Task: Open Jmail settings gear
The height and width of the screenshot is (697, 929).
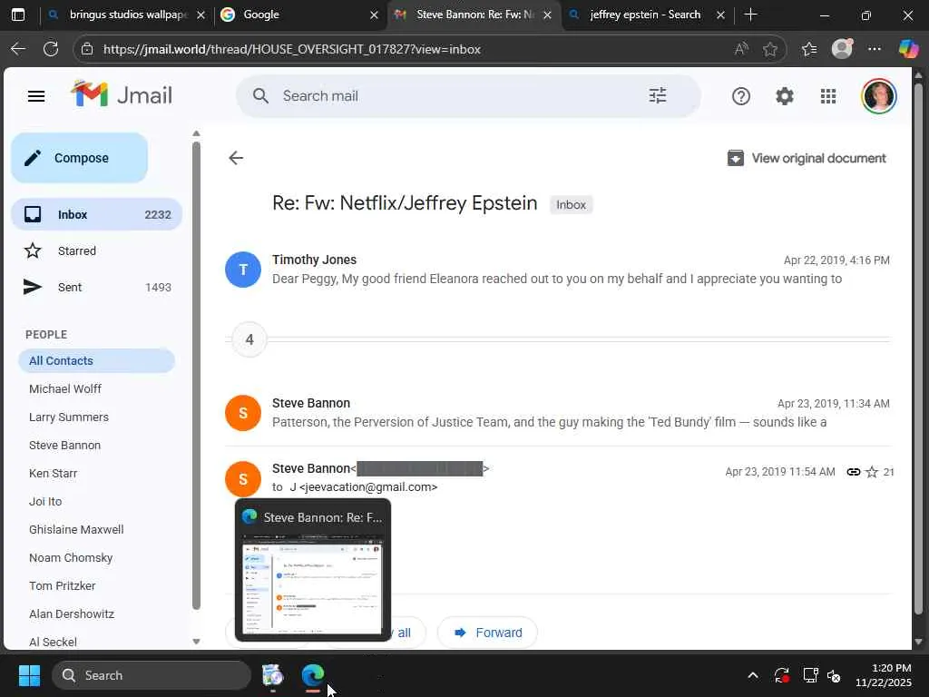Action: 785,96
